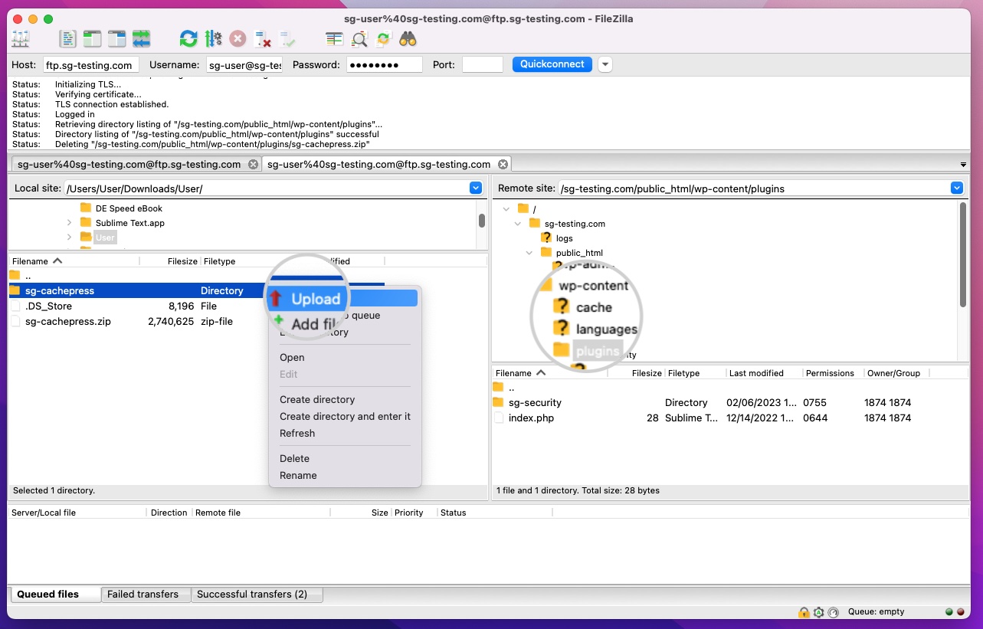983x629 pixels.
Task: Click the index.php file icon
Action: point(498,418)
